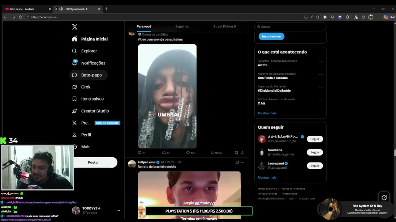Open Política de cookies footer link

click(x=267, y=194)
